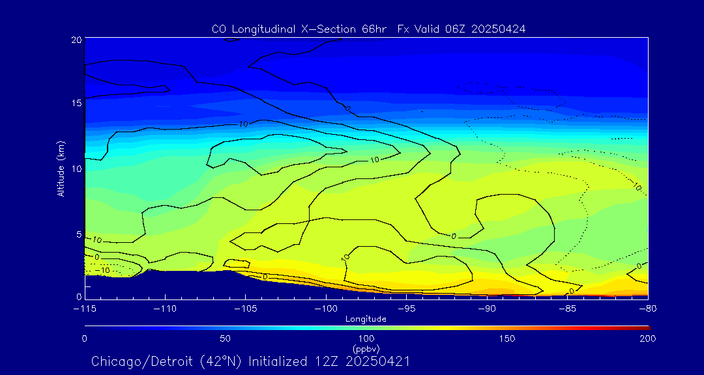This screenshot has height=375, width=704.
Task: Click the altitude tick label "15"
Action: 76,103
